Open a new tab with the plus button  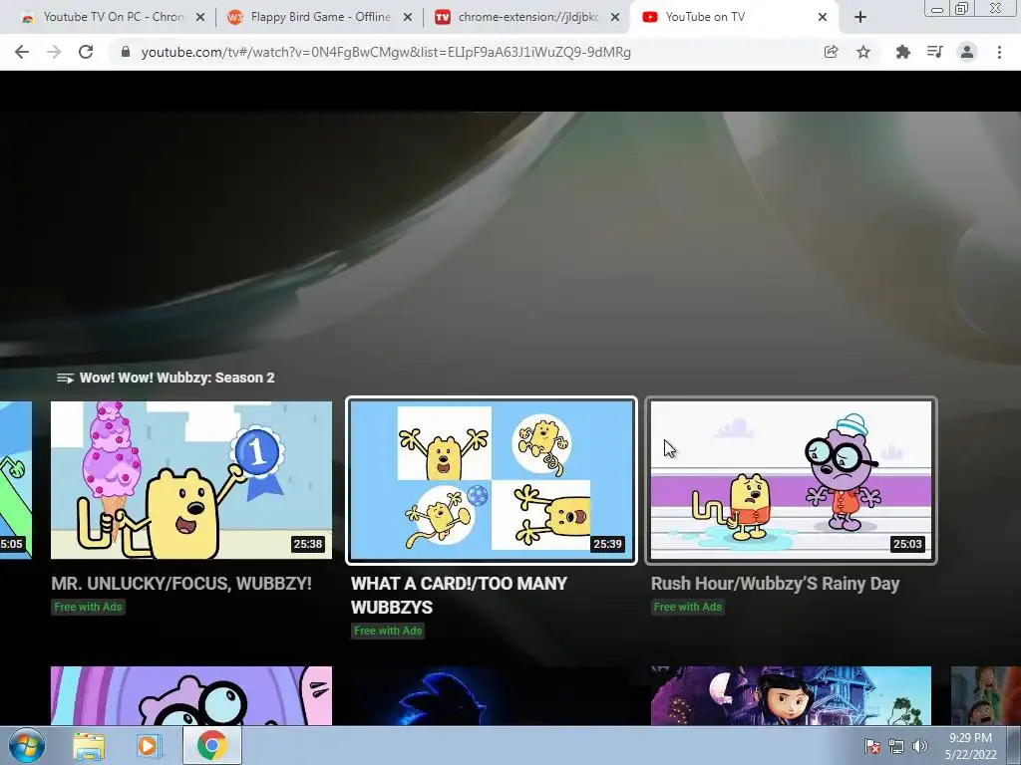pos(860,18)
